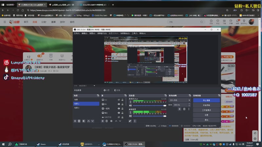
Task: Open transition properties three-dot menu
Action: coord(189,109)
